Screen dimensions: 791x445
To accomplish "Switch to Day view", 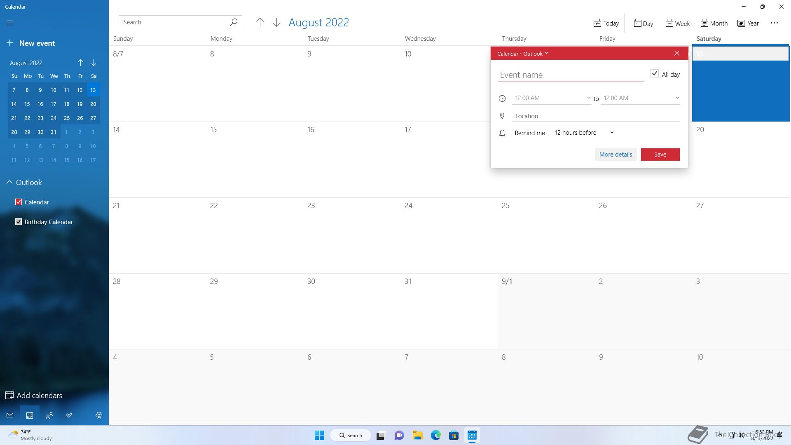I will click(x=644, y=23).
